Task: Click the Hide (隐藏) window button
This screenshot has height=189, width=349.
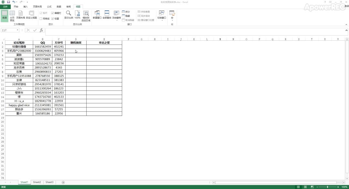Action: (126, 16)
